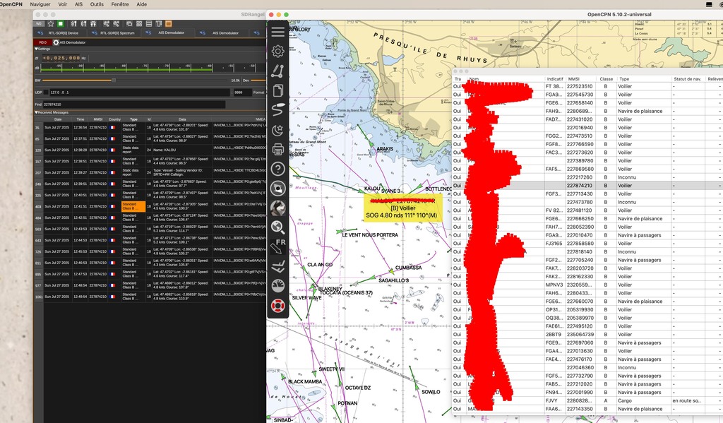This screenshot has height=423, width=723.
Task: Select the Cargo row with indicatif FJVY
Action: click(x=587, y=401)
